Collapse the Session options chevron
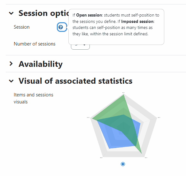 tap(11, 13)
